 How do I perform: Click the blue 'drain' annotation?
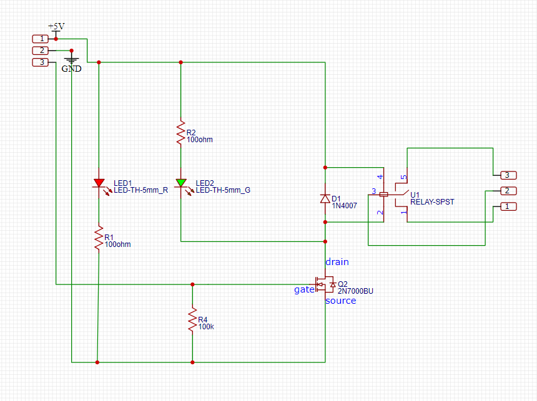click(337, 262)
